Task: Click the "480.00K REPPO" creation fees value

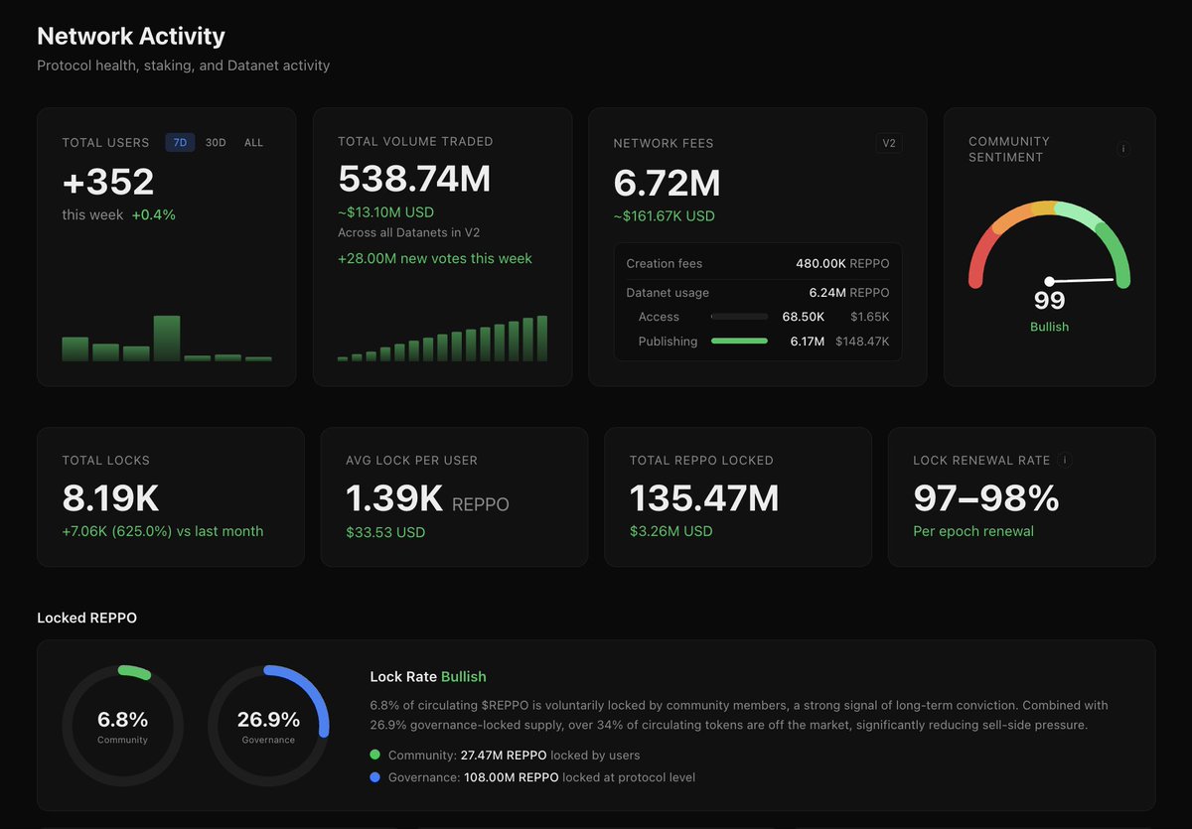Action: (x=842, y=263)
